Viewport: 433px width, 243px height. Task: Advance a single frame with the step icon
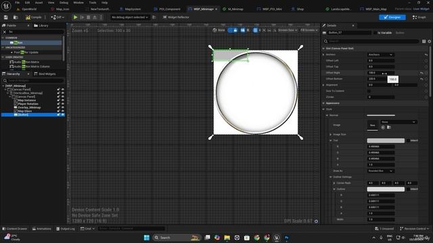(x=82, y=17)
